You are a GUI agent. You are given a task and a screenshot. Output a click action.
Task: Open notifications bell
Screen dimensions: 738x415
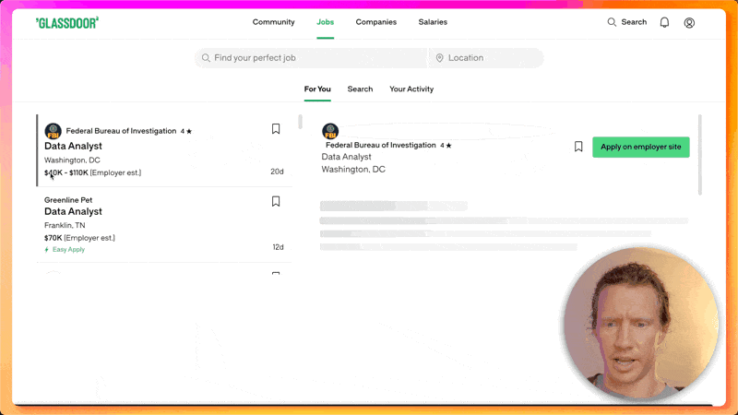664,22
